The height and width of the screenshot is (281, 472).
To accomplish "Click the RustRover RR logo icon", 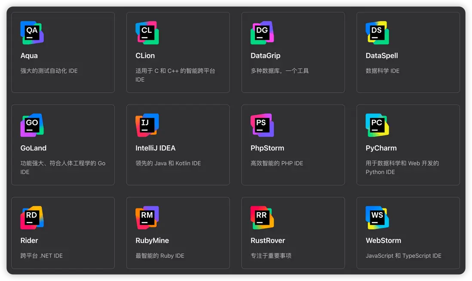I will click(262, 217).
